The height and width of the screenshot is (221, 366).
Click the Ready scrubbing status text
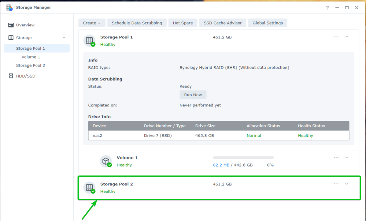coord(186,86)
